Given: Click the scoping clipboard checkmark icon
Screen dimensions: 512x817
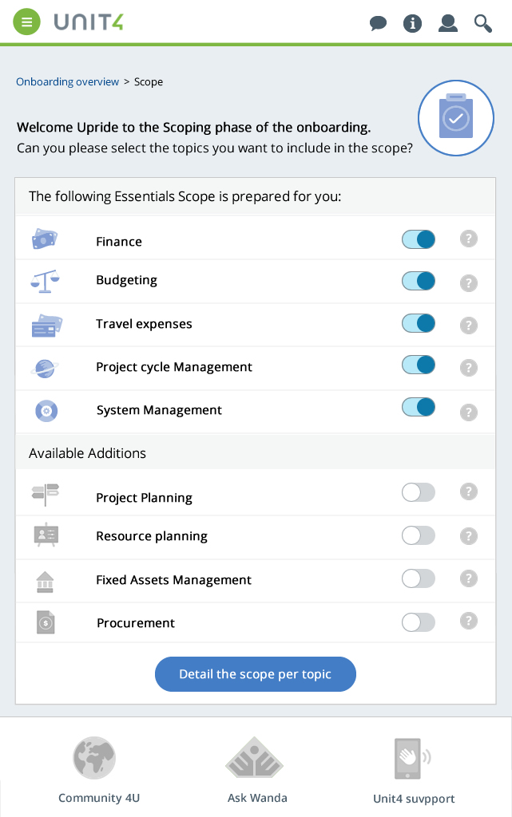Looking at the screenshot, I should pyautogui.click(x=456, y=118).
